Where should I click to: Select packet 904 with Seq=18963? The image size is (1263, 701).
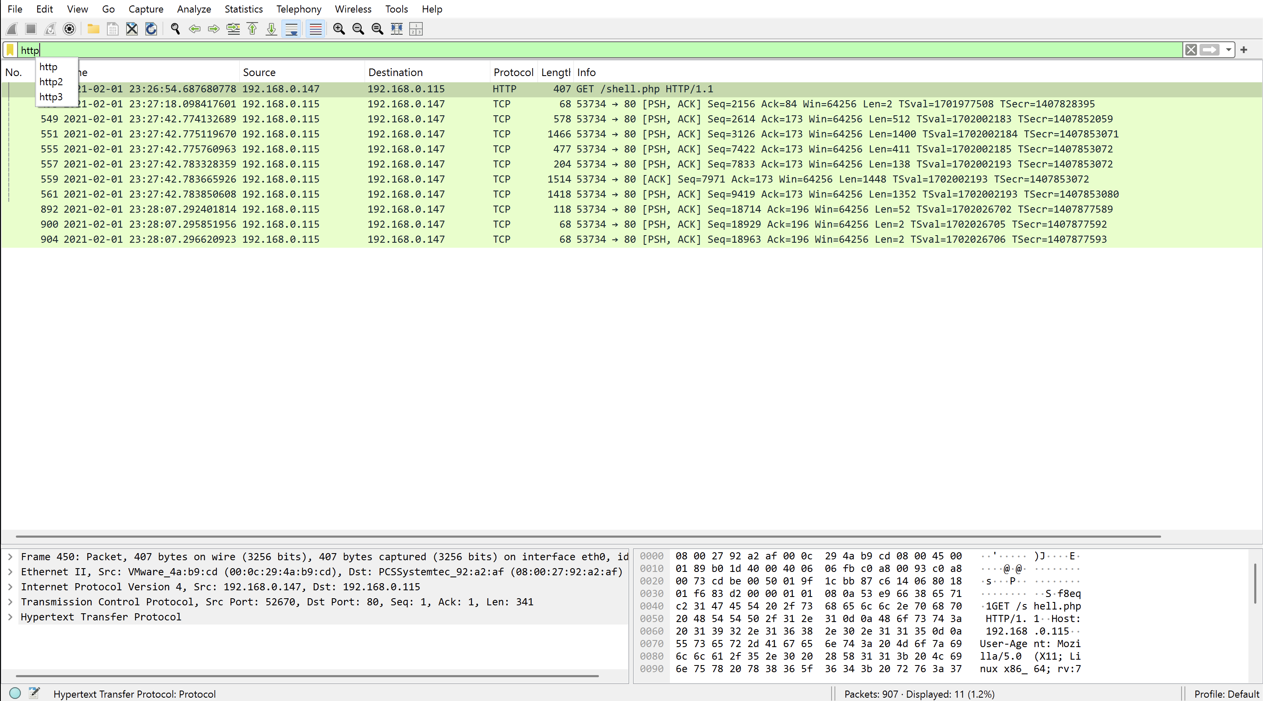point(631,239)
